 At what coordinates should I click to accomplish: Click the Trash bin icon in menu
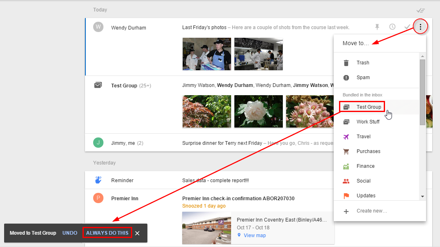click(x=346, y=63)
